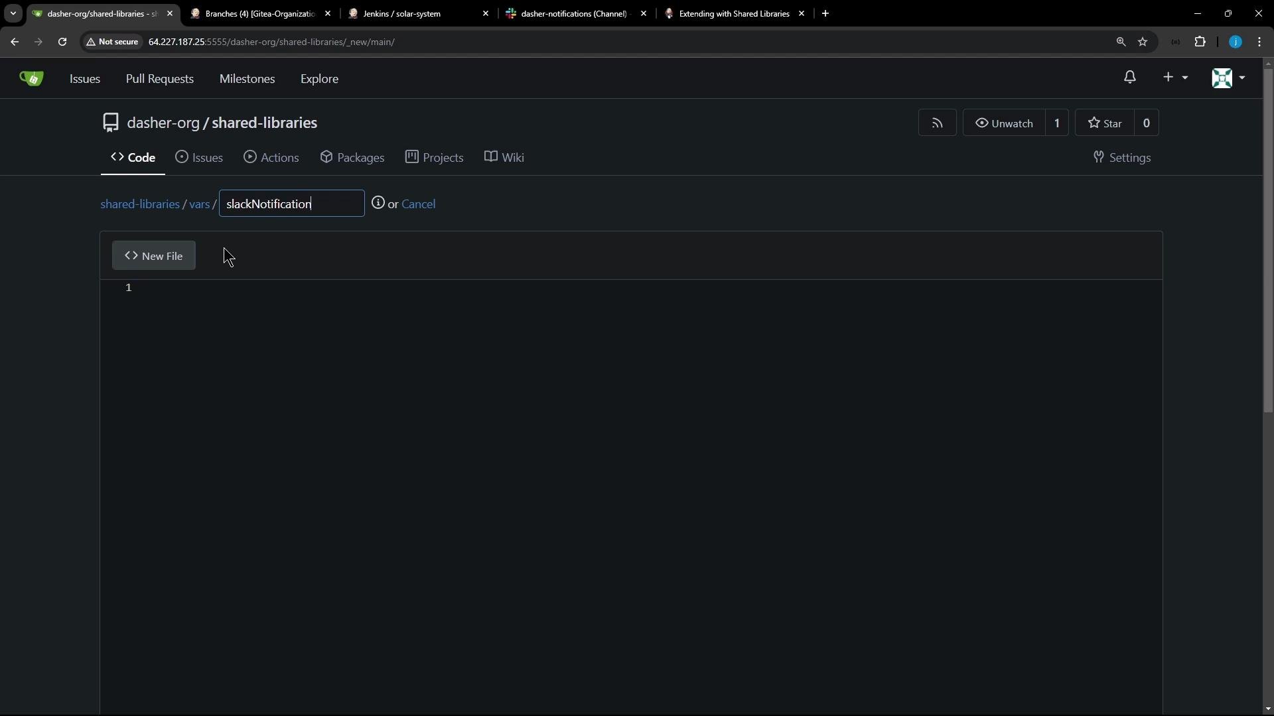Show file name info tooltip icon
This screenshot has width=1274, height=716.
[x=378, y=203]
